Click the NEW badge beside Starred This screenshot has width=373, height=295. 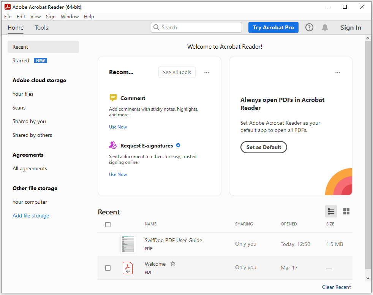click(x=40, y=60)
